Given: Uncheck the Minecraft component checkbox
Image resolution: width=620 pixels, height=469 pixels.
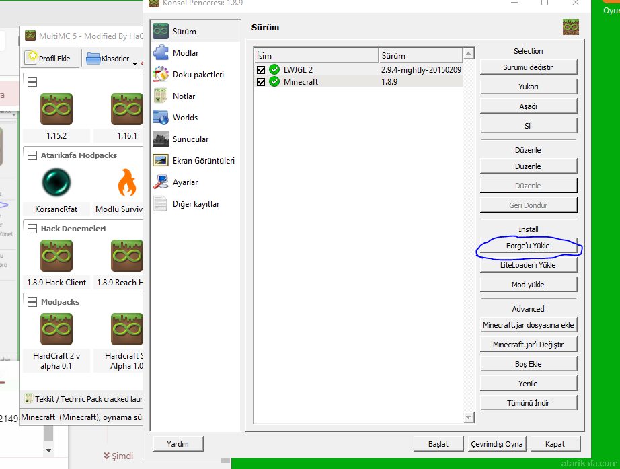Looking at the screenshot, I should (261, 82).
